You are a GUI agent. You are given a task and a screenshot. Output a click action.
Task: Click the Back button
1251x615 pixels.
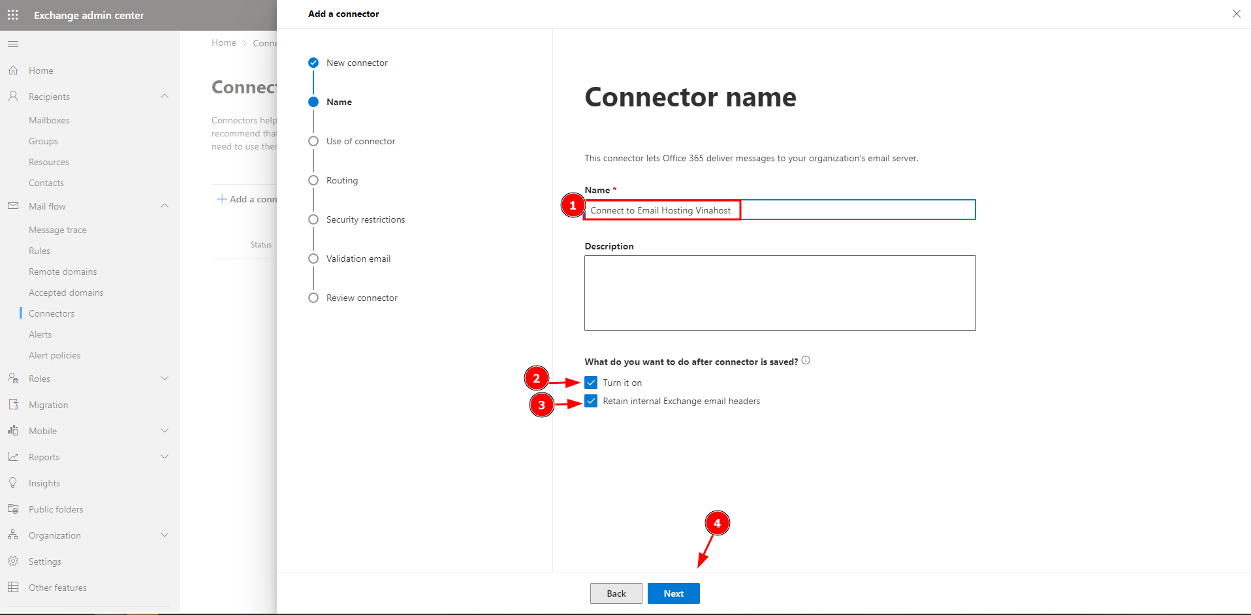[x=616, y=593]
